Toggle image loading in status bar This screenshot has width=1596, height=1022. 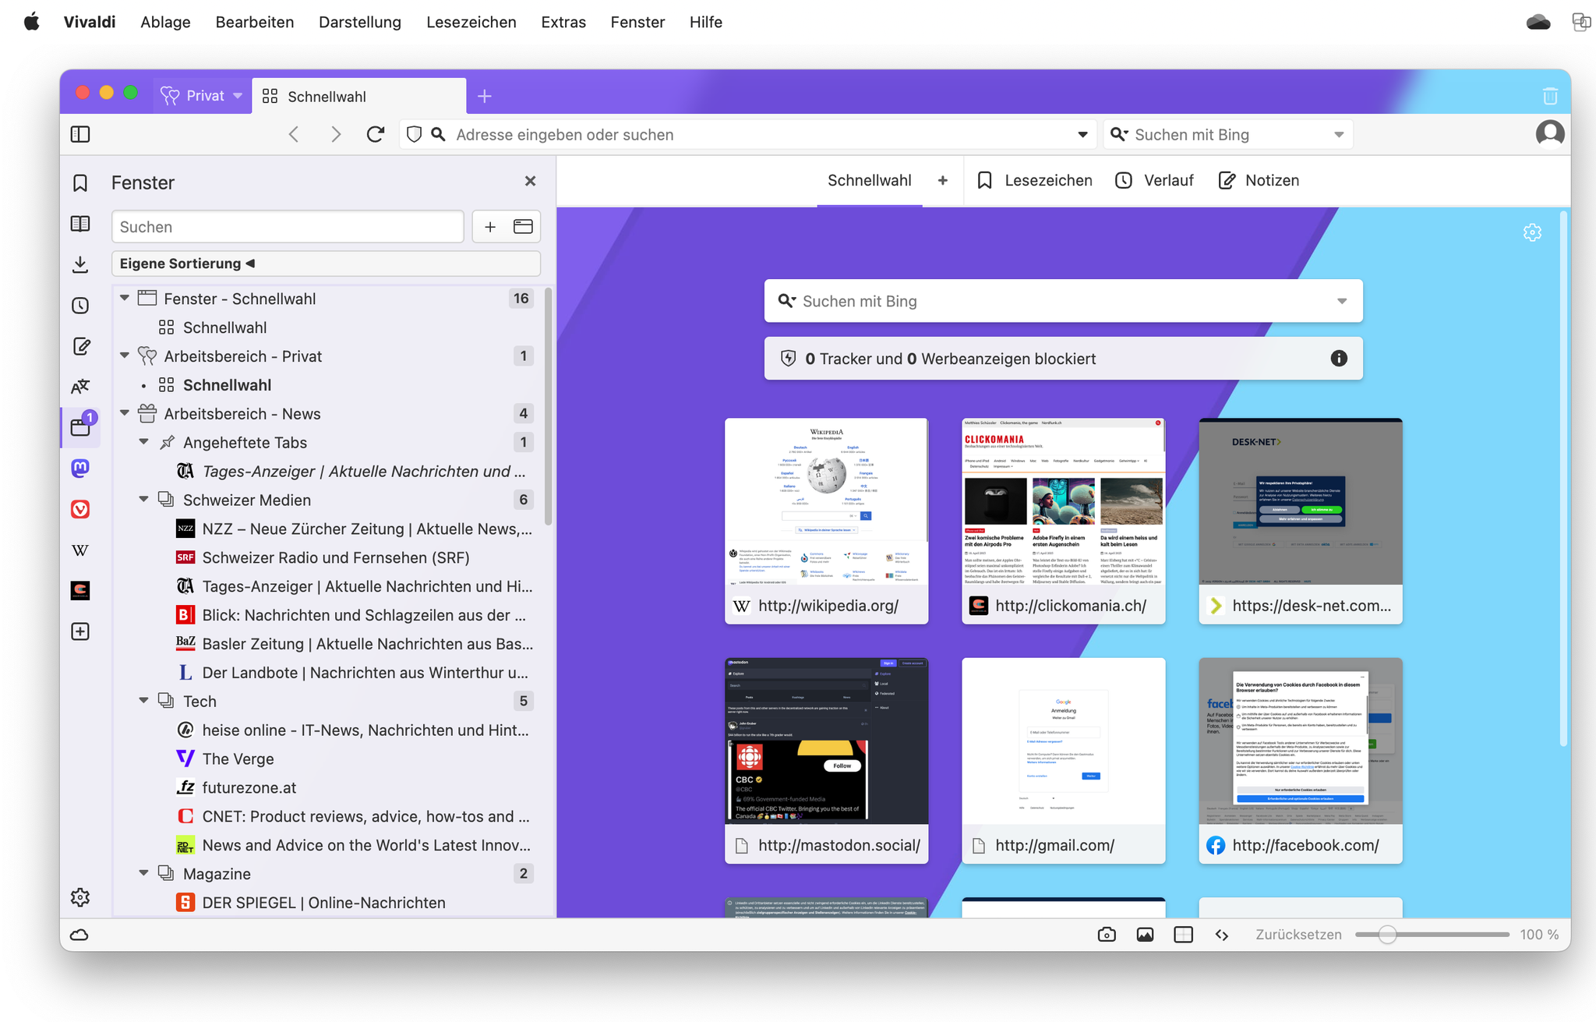point(1145,935)
